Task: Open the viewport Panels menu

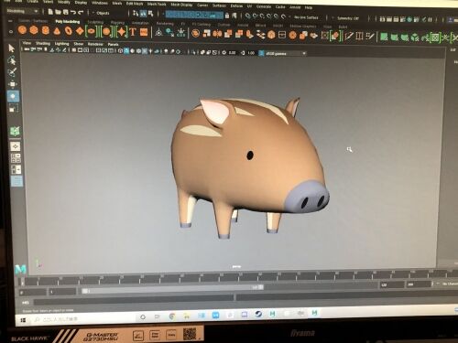Action: (x=113, y=45)
